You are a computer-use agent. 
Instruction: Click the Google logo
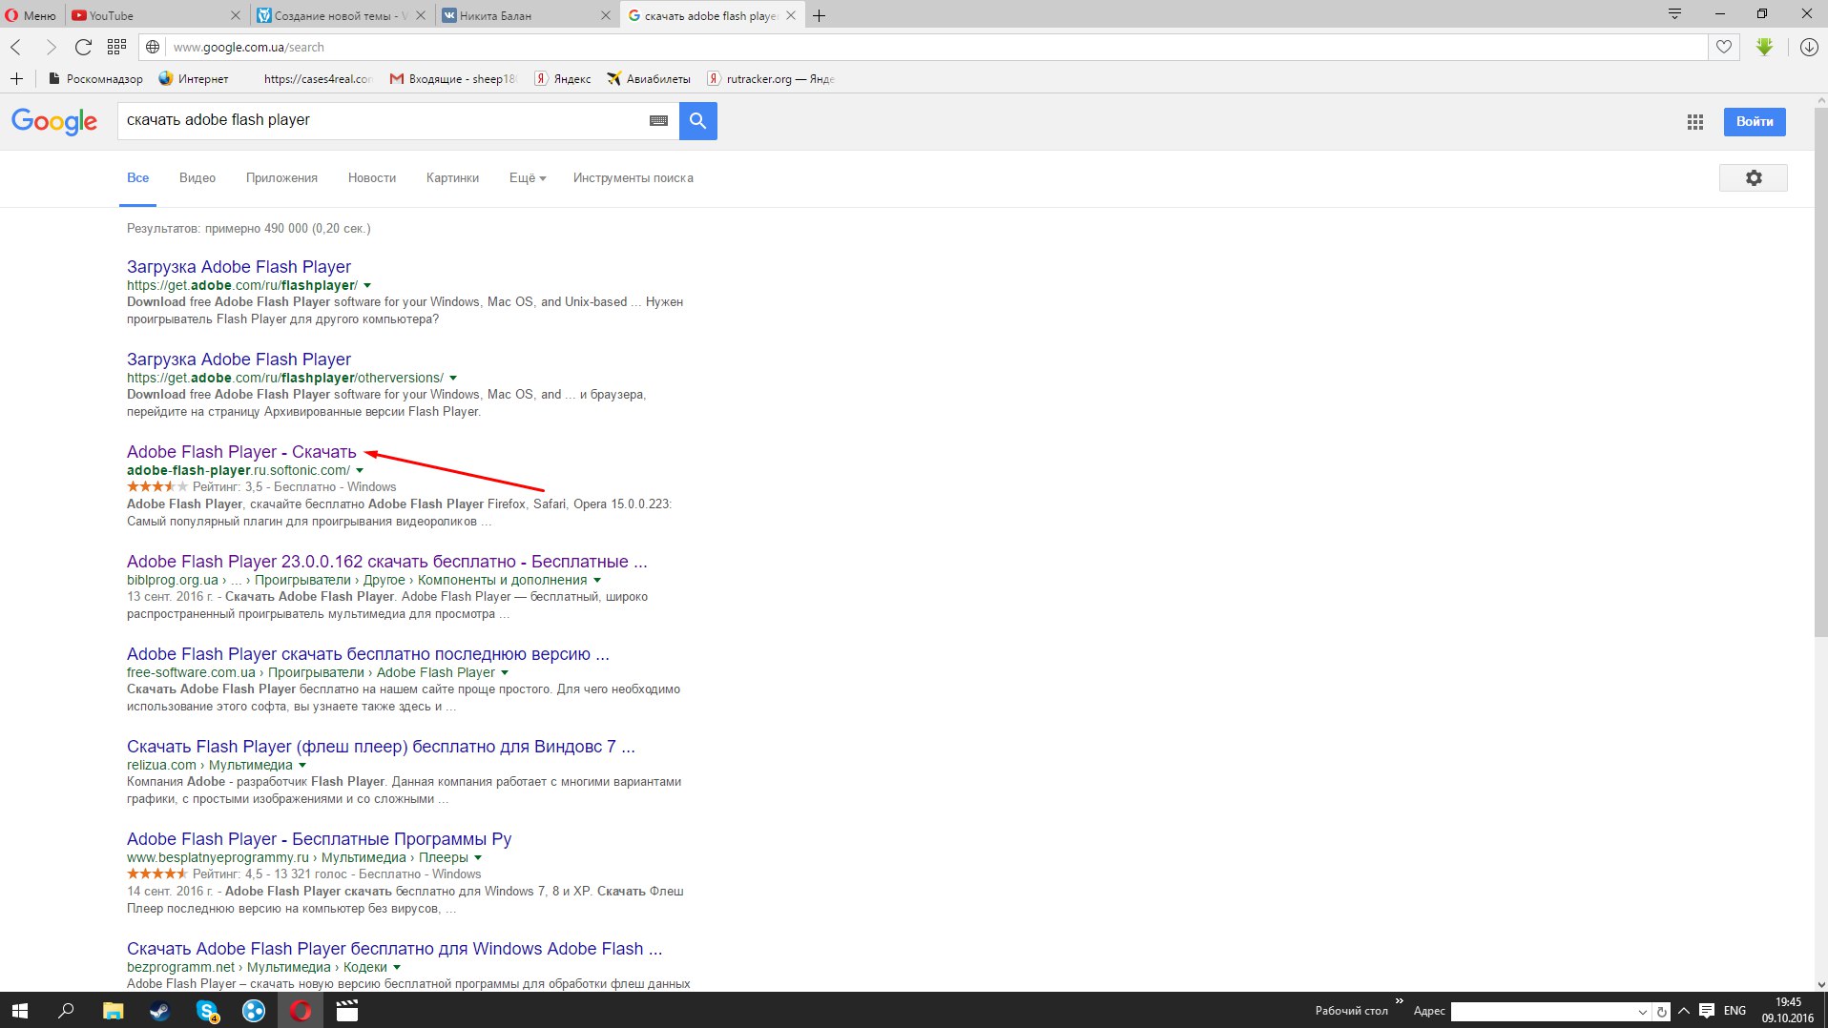click(54, 121)
